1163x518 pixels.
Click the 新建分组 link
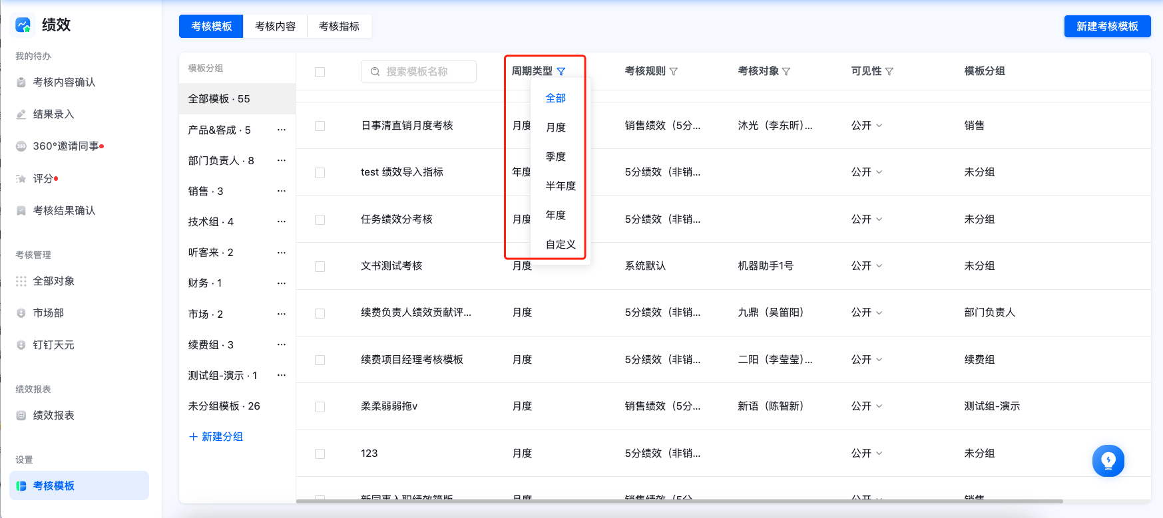point(216,436)
